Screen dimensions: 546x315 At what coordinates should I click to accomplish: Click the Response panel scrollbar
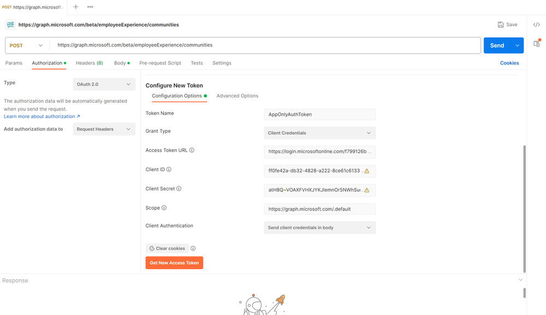(524, 293)
